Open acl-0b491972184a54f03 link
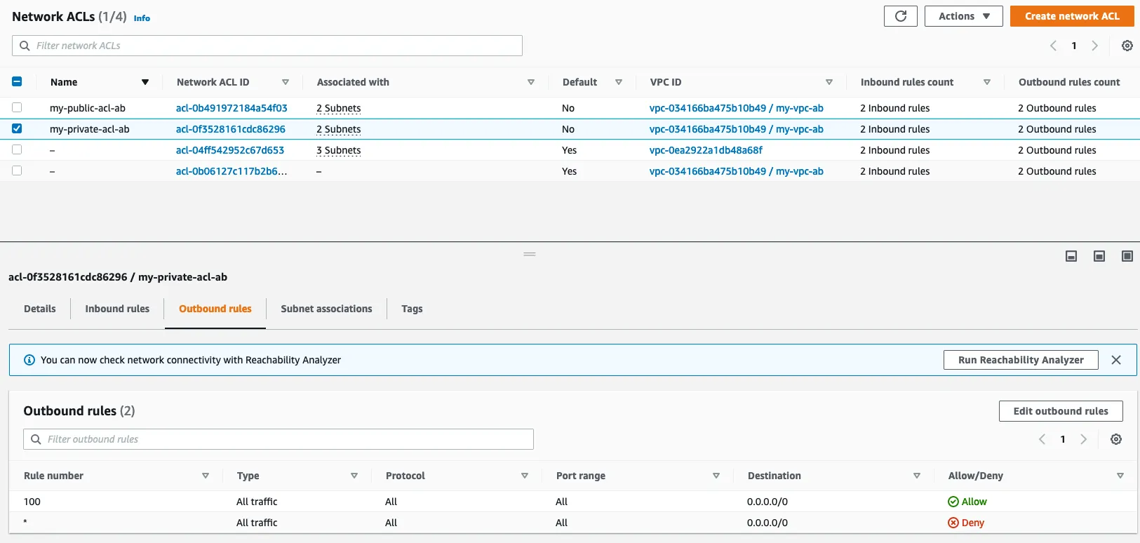This screenshot has height=543, width=1140. point(232,108)
